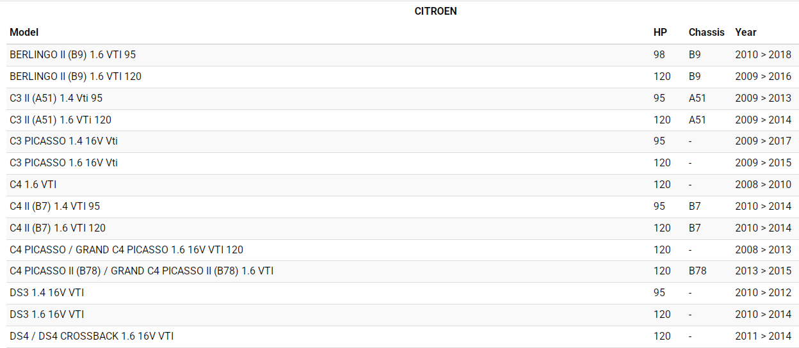Click the DS3 1.4 16V VTI model
799x348 pixels.
[47, 293]
